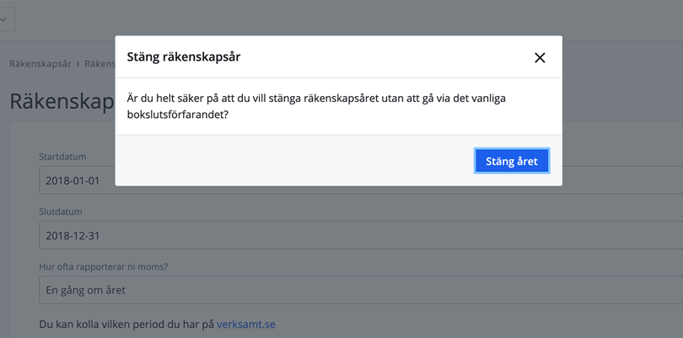The image size is (683, 338).
Task: Open the verksamt.se link
Action: [246, 325]
